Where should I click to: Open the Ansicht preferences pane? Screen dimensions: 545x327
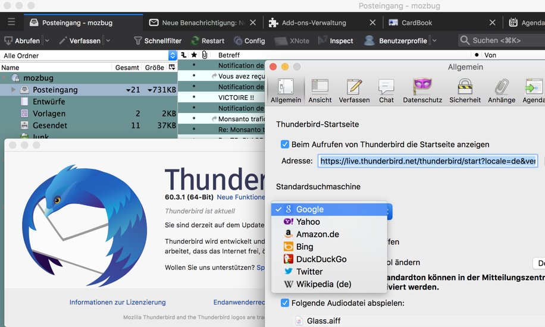coord(320,91)
